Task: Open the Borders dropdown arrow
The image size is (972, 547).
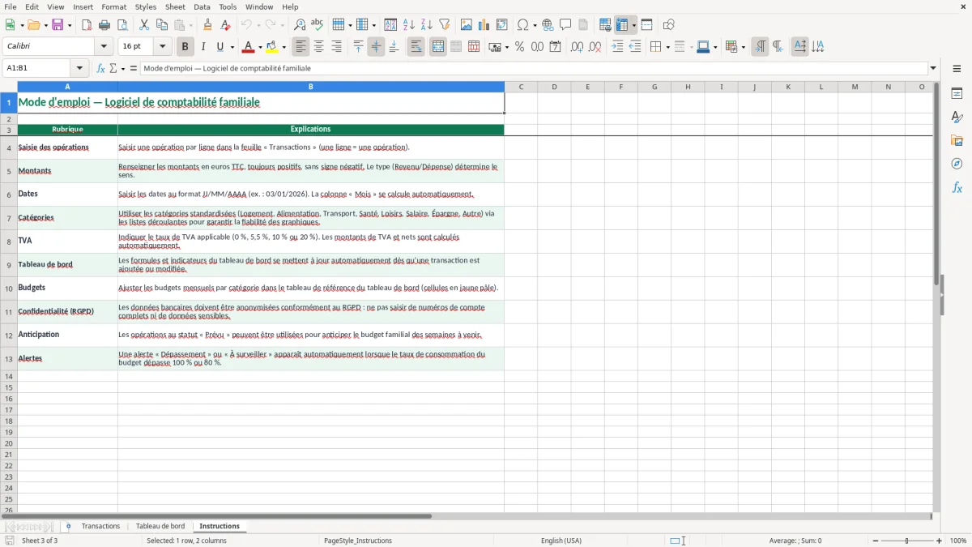Action: pyautogui.click(x=667, y=47)
